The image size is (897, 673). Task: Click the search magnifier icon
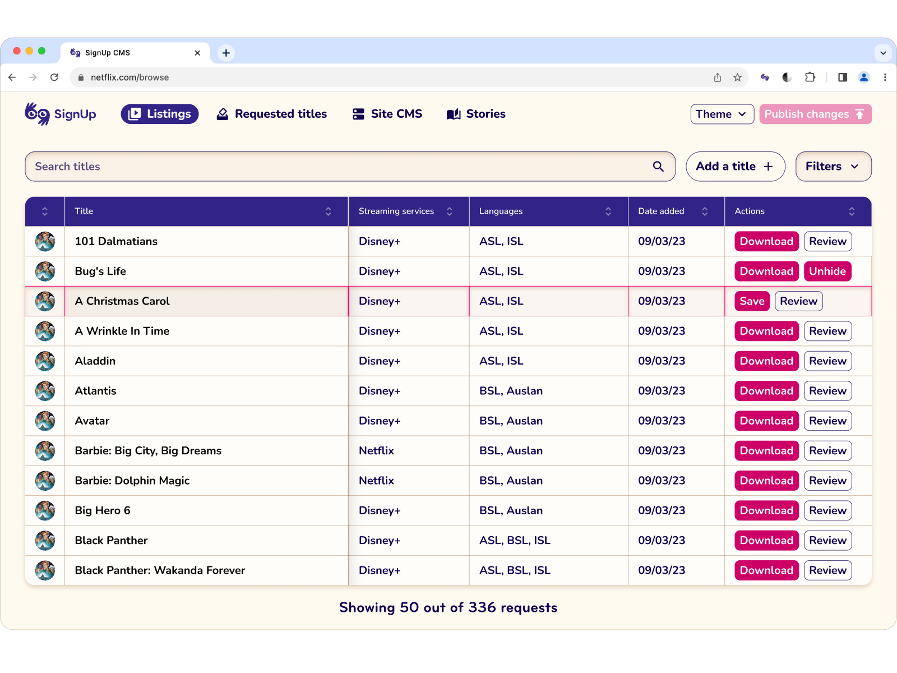coord(658,167)
